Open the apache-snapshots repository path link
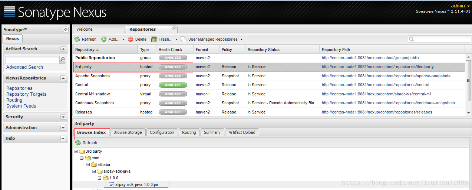The width and height of the screenshot is (472, 190). tap(386, 76)
